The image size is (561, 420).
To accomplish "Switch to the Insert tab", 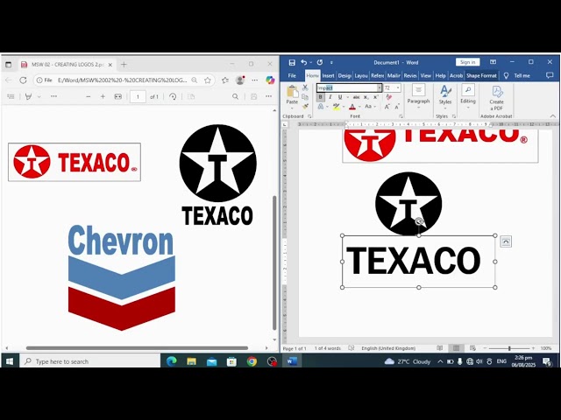I will pyautogui.click(x=328, y=76).
